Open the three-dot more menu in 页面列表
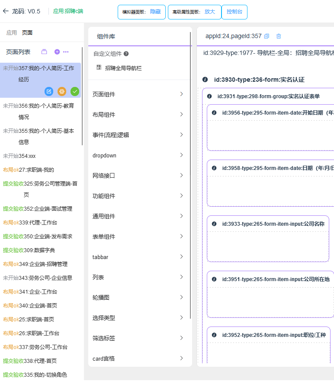Viewport: 334px width, 381px height. (x=66, y=52)
